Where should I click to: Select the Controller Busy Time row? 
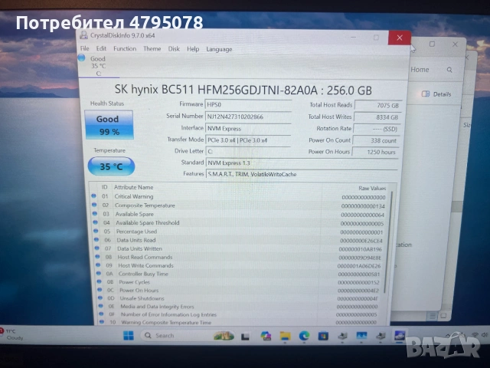(239, 274)
